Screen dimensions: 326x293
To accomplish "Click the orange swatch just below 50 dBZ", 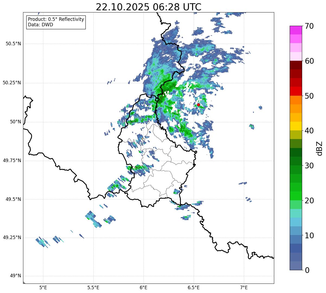I will (x=296, y=100).
